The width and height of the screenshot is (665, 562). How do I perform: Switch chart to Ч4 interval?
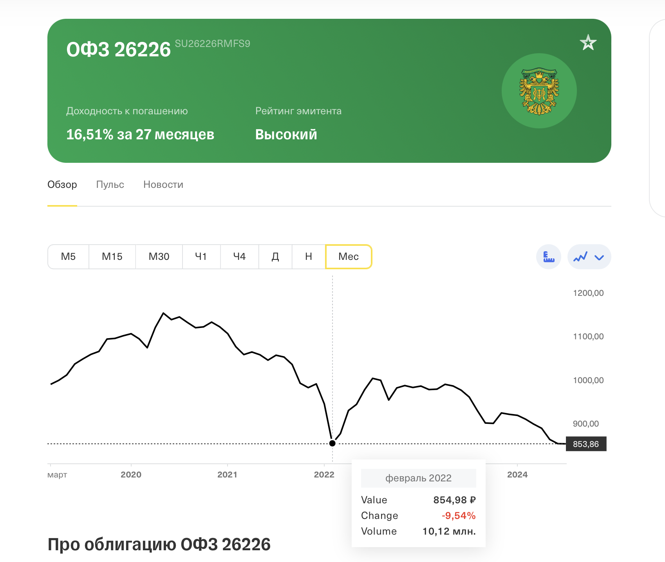click(239, 257)
